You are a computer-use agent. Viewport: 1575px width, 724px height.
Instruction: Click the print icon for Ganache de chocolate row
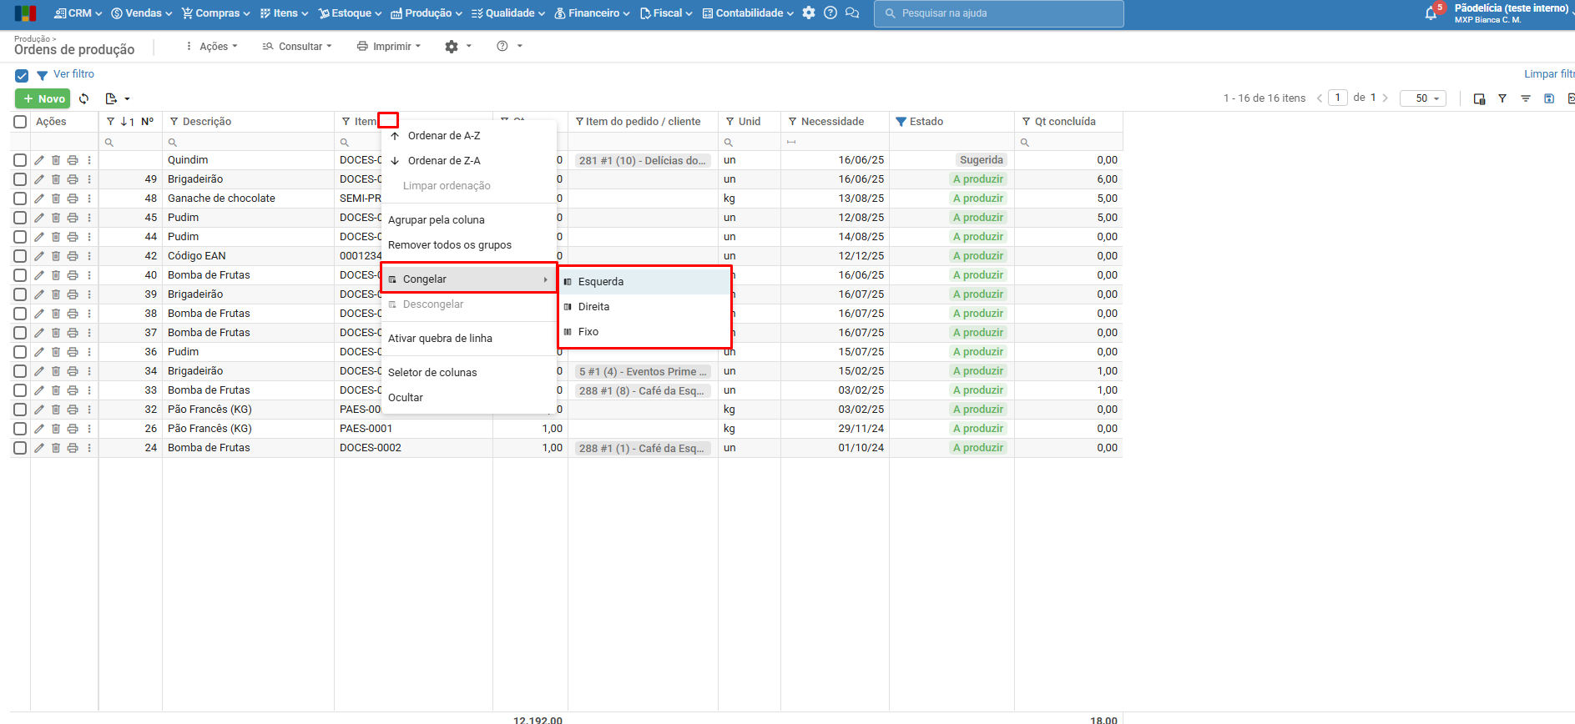(x=73, y=199)
